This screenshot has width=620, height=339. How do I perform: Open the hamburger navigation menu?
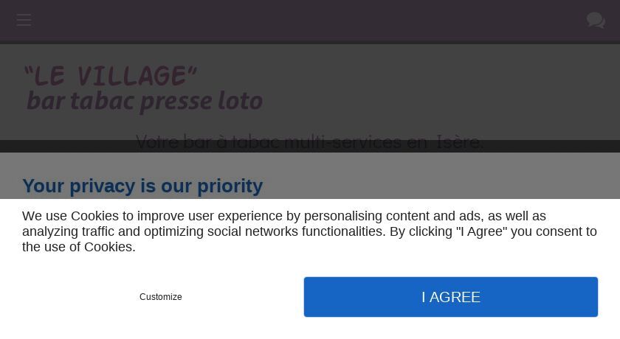point(24,20)
